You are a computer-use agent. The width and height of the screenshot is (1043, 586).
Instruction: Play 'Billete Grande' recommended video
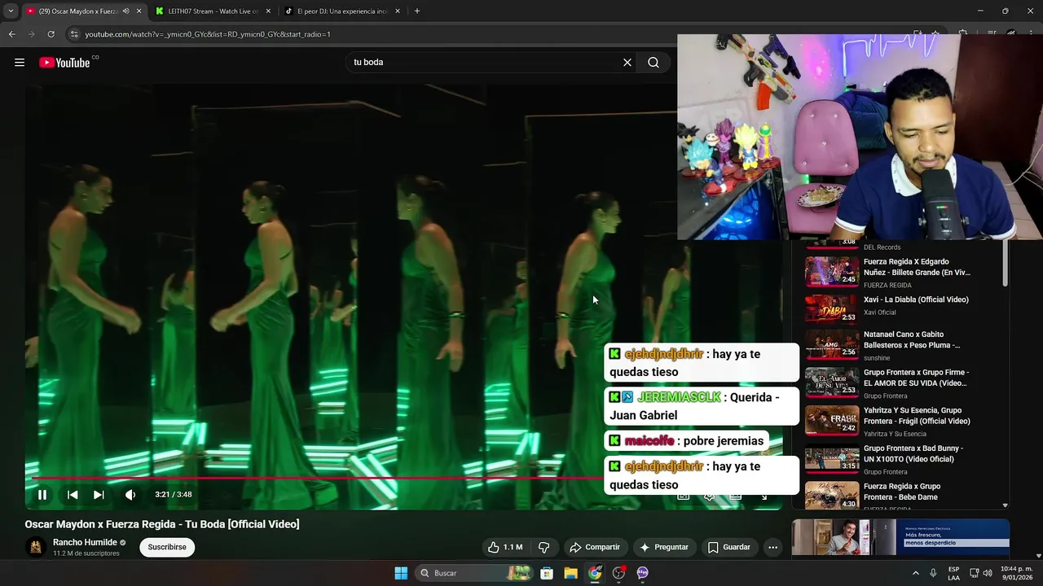(x=917, y=267)
